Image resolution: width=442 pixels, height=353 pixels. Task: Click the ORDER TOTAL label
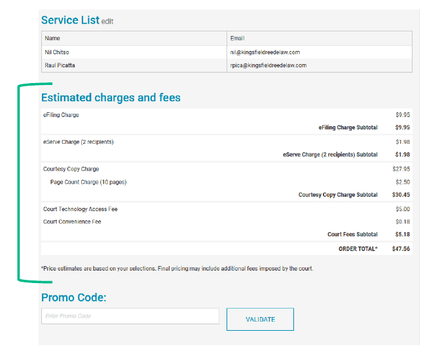tap(358, 249)
